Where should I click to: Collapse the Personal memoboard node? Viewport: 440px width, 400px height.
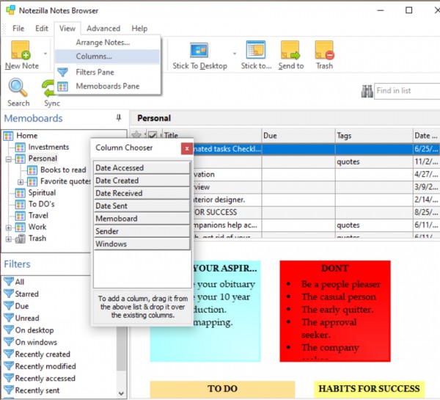click(9, 159)
